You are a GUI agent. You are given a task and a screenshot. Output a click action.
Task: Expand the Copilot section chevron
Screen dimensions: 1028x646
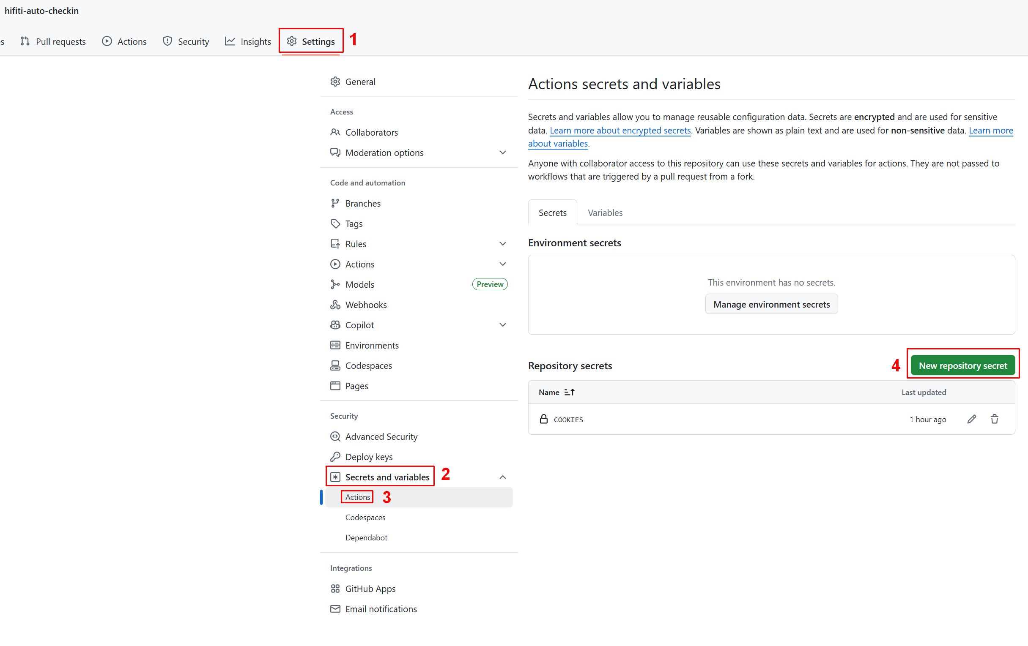[x=502, y=325]
